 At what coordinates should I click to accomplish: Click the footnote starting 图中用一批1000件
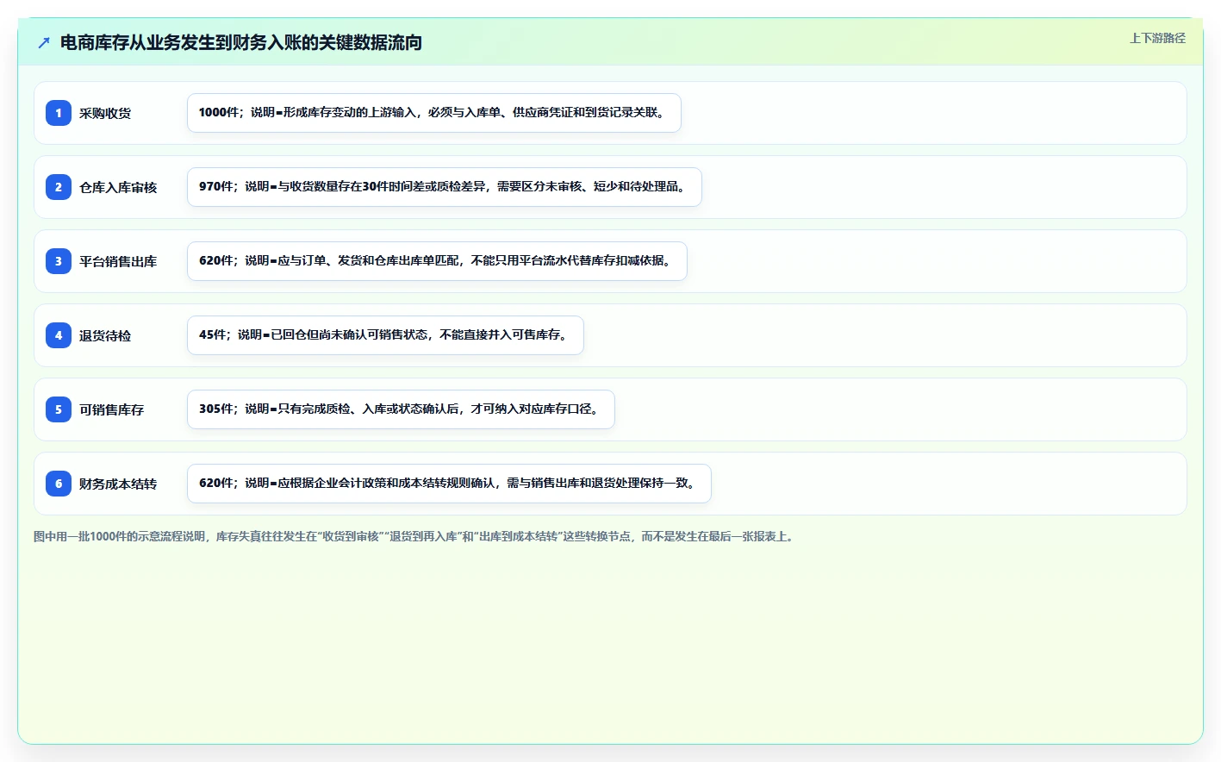pos(414,536)
